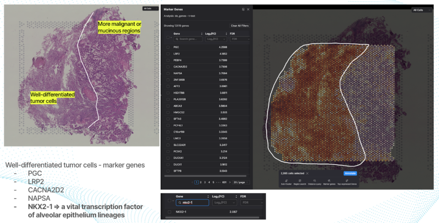Clear the 2,995 cells selection
This screenshot has height=223, width=439.
click(x=307, y=173)
